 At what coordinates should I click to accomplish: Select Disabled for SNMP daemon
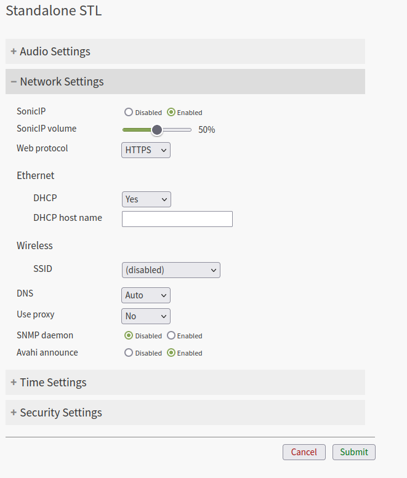click(x=129, y=336)
